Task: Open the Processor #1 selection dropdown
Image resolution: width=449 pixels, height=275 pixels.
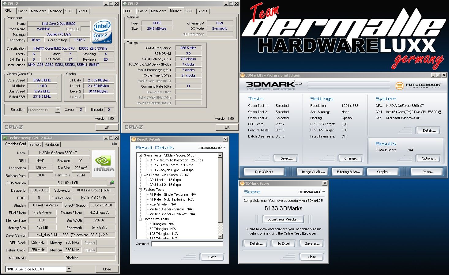Action: tap(58, 110)
